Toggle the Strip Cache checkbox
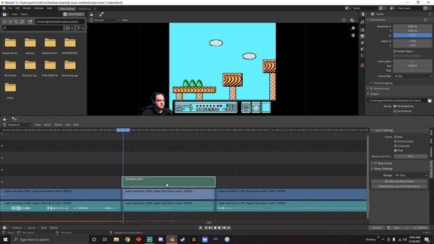This screenshot has width=434, height=244. tap(375, 163)
